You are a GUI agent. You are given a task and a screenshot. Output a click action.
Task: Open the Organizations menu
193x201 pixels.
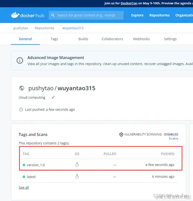[x=184, y=15]
